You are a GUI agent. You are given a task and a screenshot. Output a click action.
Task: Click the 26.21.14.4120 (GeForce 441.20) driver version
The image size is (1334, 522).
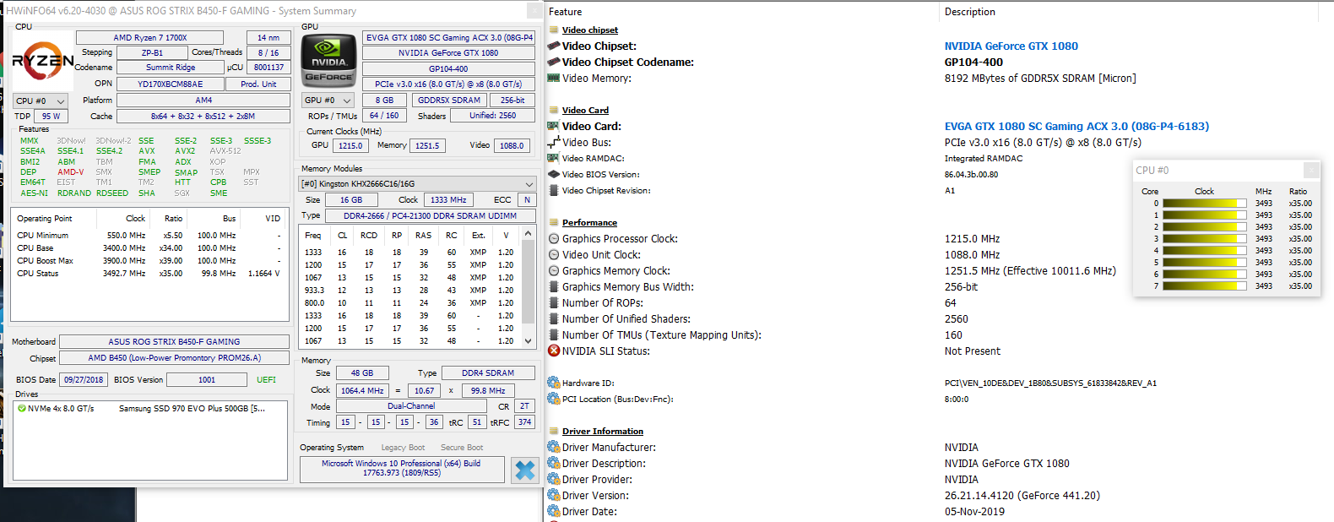(1022, 495)
